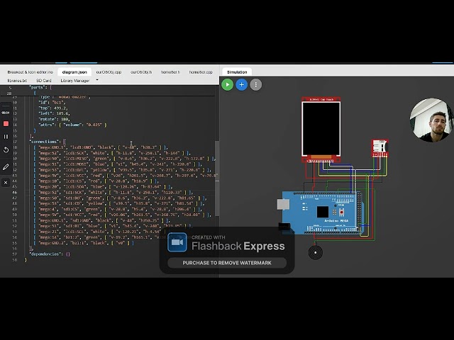
Task: Start the simulation with the green play button
Action: [x=227, y=85]
